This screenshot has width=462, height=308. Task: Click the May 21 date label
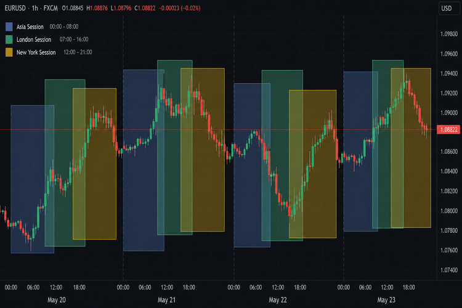(x=166, y=300)
